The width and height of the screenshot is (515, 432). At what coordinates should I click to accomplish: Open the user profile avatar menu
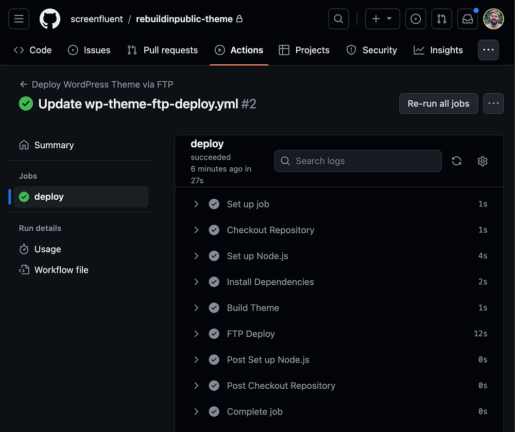pyautogui.click(x=493, y=19)
